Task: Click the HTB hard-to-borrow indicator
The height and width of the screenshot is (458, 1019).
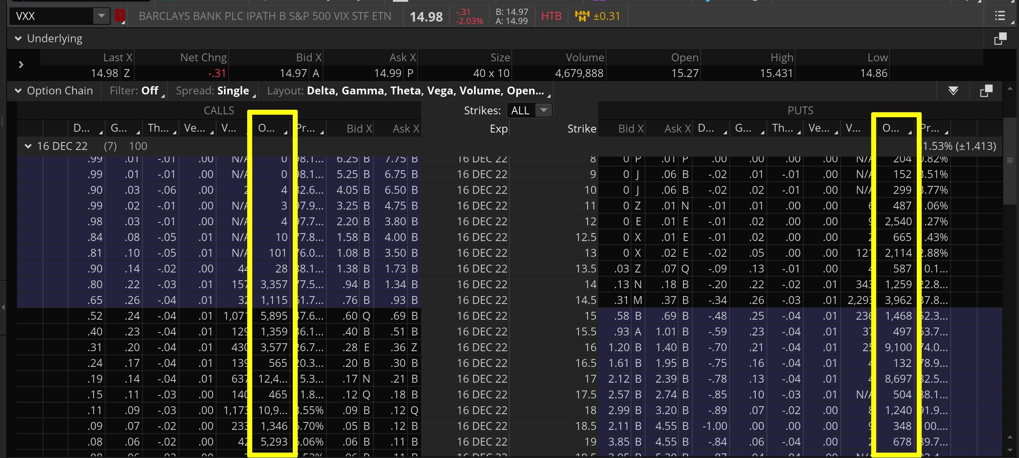Action: [x=551, y=16]
